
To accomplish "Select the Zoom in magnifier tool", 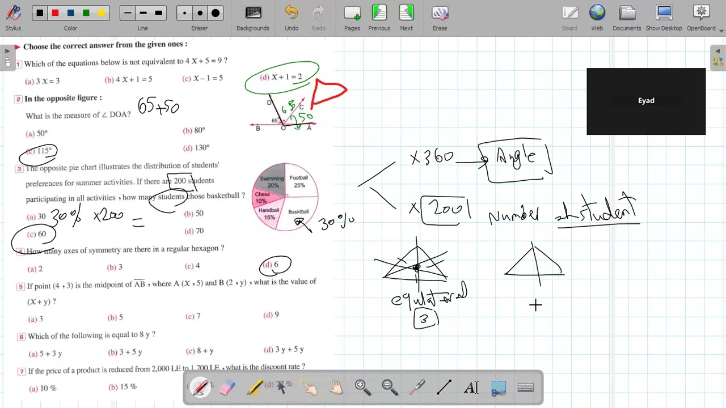I will point(363,388).
